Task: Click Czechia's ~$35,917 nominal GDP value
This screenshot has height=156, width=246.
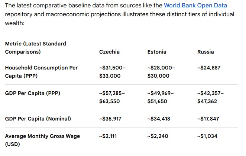Action: (110, 119)
